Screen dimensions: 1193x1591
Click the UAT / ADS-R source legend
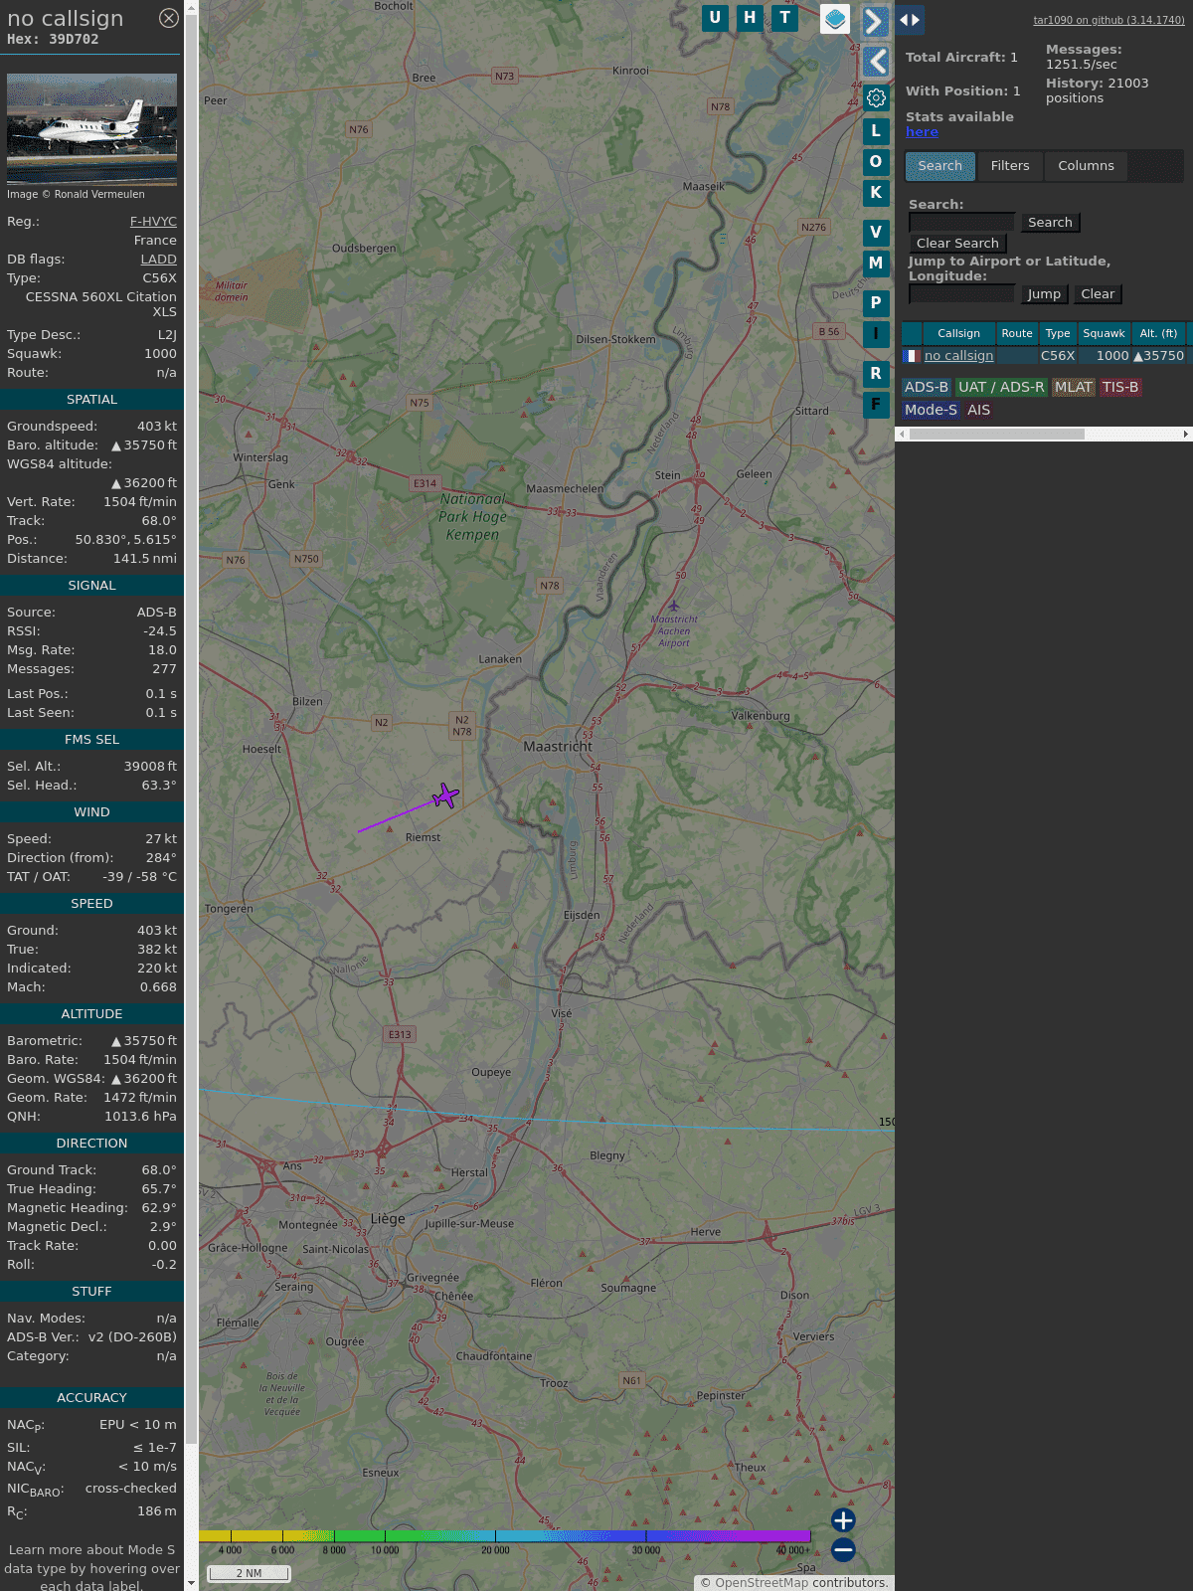click(1001, 388)
